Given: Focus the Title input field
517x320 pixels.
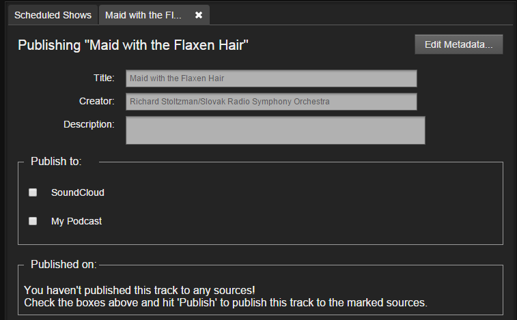Looking at the screenshot, I should click(x=271, y=78).
